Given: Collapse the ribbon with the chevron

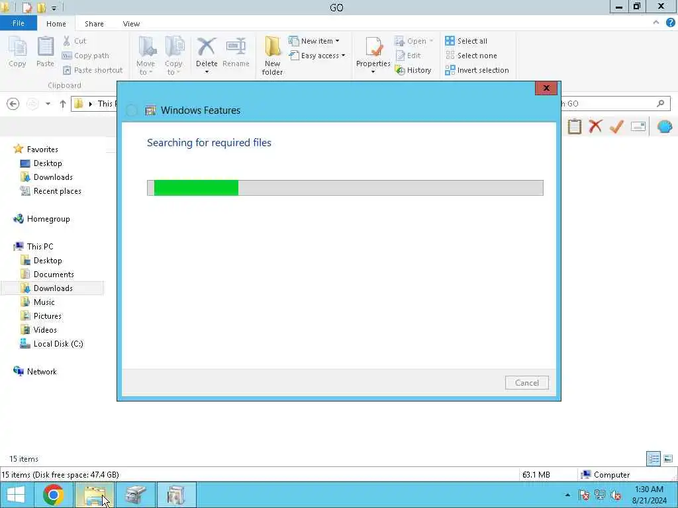Looking at the screenshot, I should 656,22.
